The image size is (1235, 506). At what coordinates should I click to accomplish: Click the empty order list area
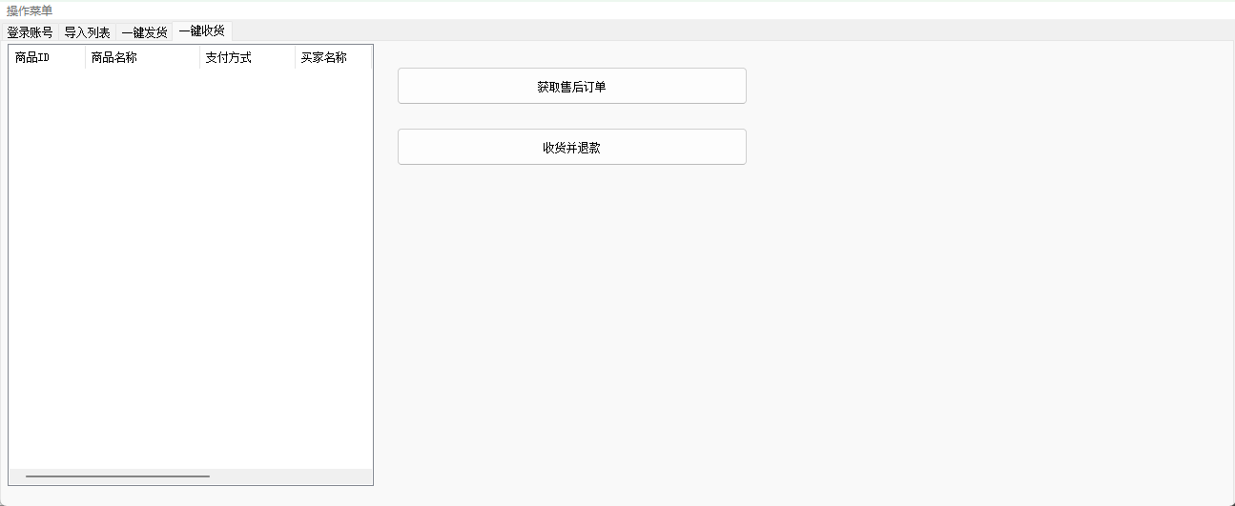191,267
